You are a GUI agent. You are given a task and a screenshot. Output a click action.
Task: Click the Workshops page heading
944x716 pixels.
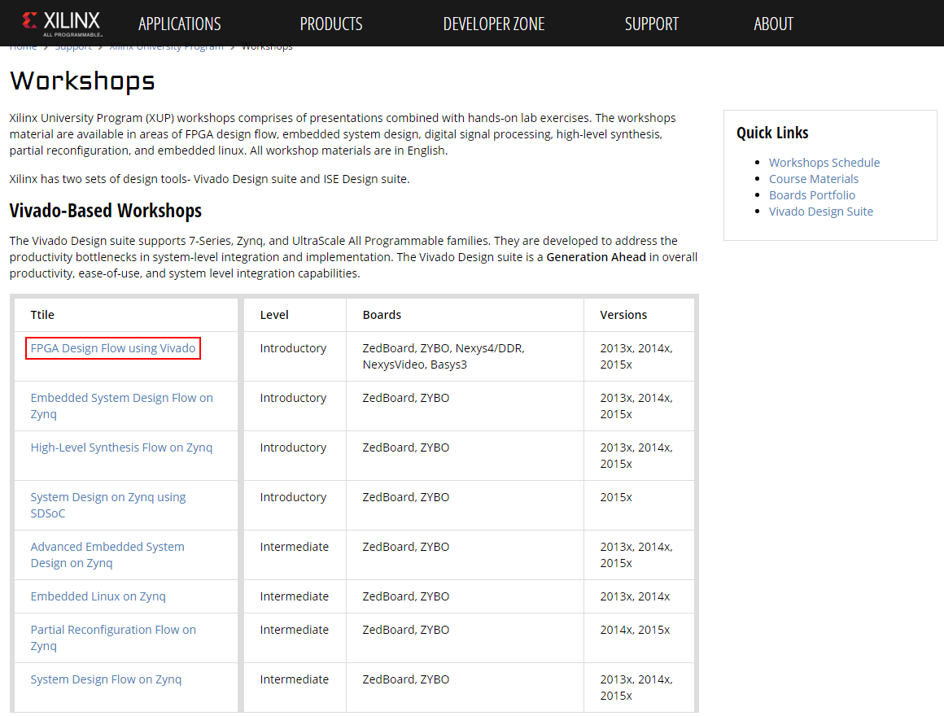[x=82, y=81]
